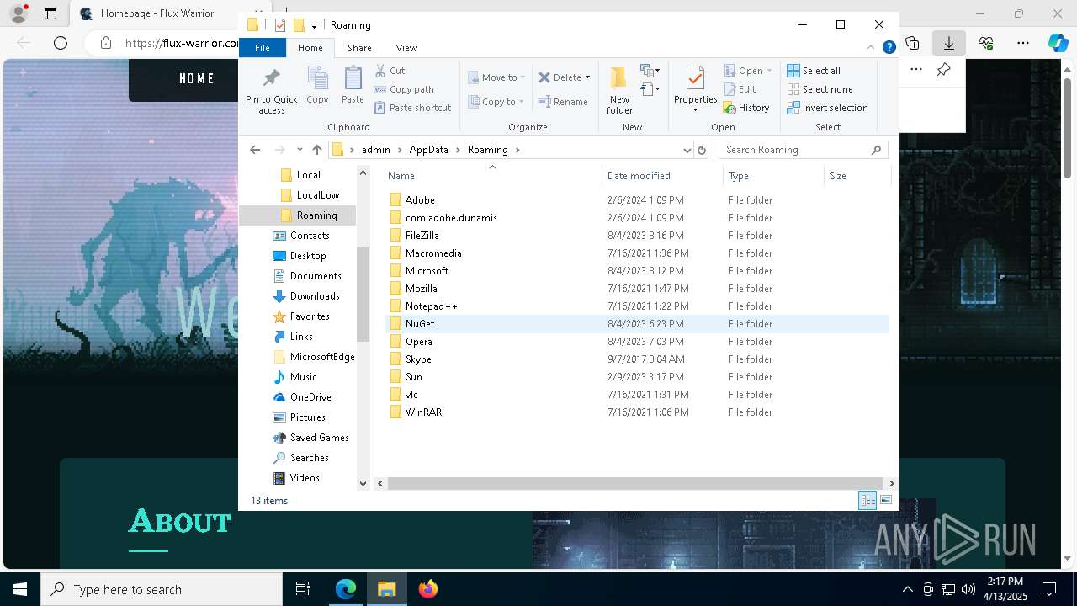
Task: Click Copy path in ribbon
Action: click(x=404, y=89)
